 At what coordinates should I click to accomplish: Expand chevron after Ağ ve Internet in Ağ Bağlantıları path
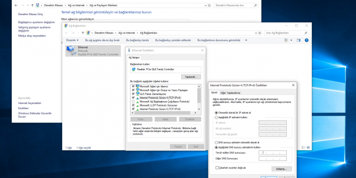[137, 33]
